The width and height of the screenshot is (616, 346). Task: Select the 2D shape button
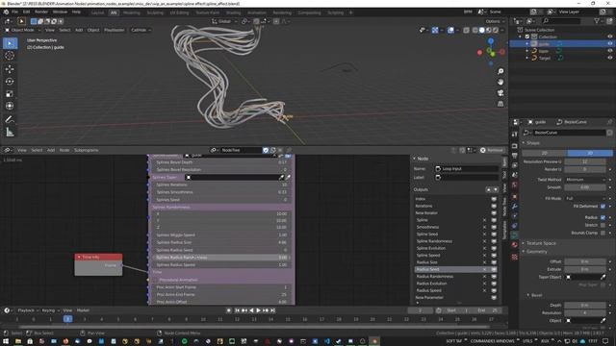click(545, 153)
